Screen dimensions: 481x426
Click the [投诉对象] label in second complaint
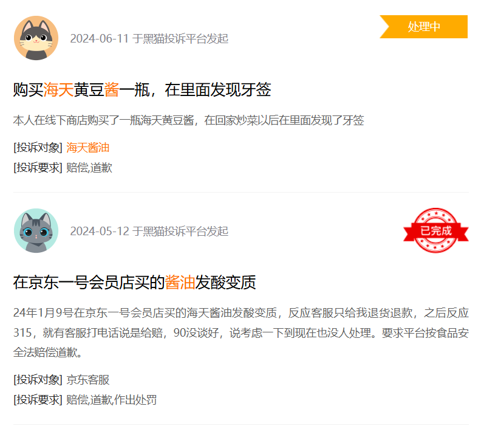38,380
